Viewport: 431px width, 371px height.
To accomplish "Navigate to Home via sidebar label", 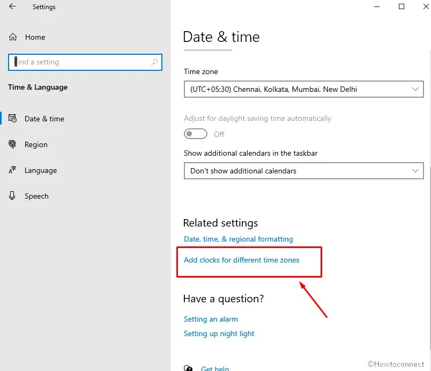I will (x=35, y=37).
